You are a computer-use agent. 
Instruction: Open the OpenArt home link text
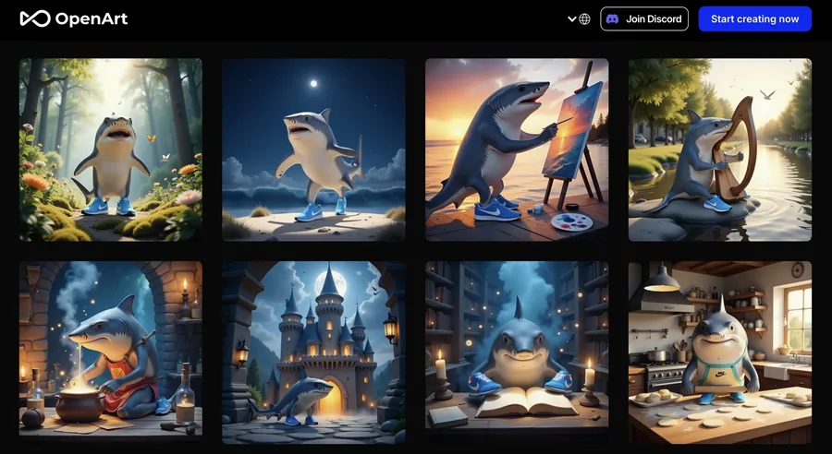click(92, 19)
